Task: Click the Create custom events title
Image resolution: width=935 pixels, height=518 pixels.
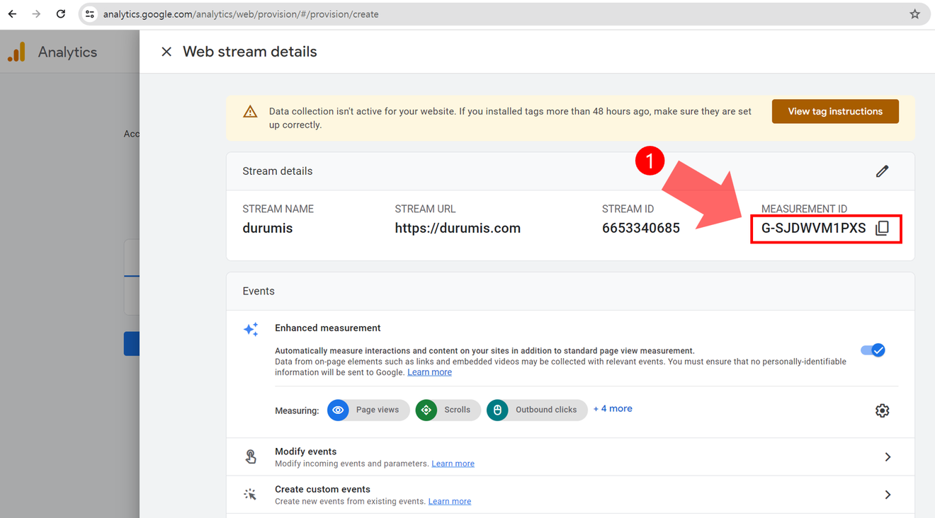Action: click(x=322, y=489)
